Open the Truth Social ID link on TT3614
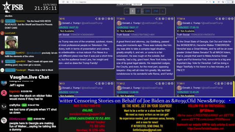Viewport: 235px width, 132px height. pos(203,35)
